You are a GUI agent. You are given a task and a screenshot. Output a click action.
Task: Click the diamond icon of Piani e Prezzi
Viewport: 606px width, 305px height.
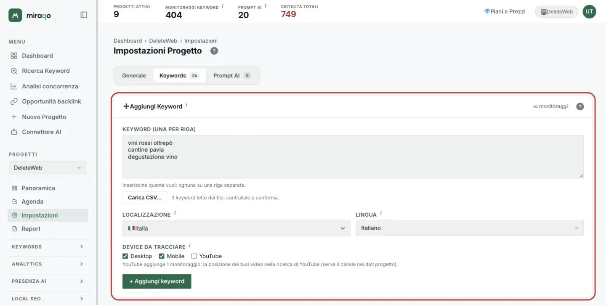tap(486, 12)
